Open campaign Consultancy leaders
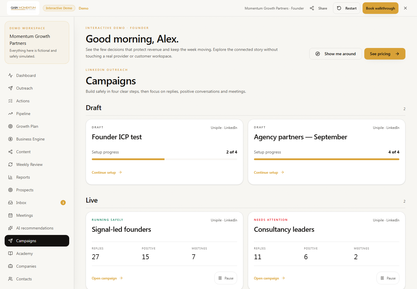Viewport: 417px width, 289px height. coord(270,278)
